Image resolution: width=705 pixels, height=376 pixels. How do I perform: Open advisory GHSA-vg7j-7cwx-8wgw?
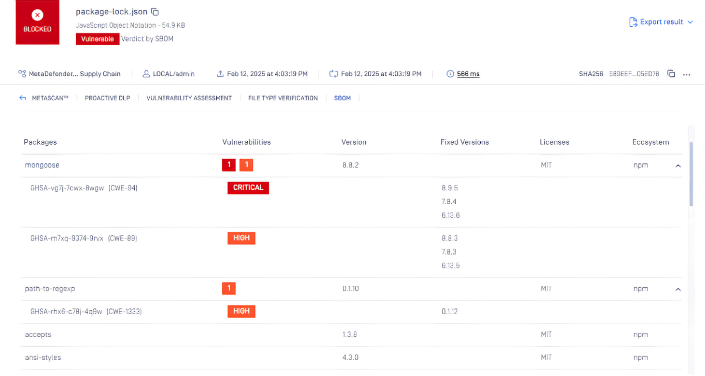[x=67, y=188]
